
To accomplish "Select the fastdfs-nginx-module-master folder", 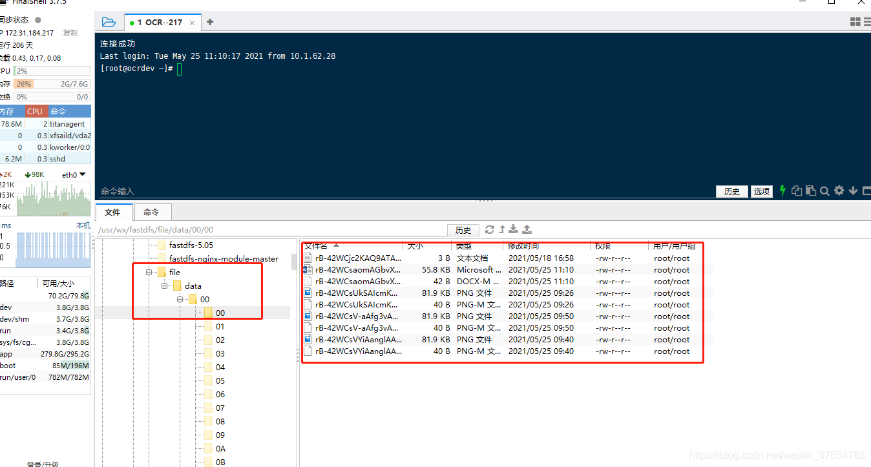I will tap(224, 258).
